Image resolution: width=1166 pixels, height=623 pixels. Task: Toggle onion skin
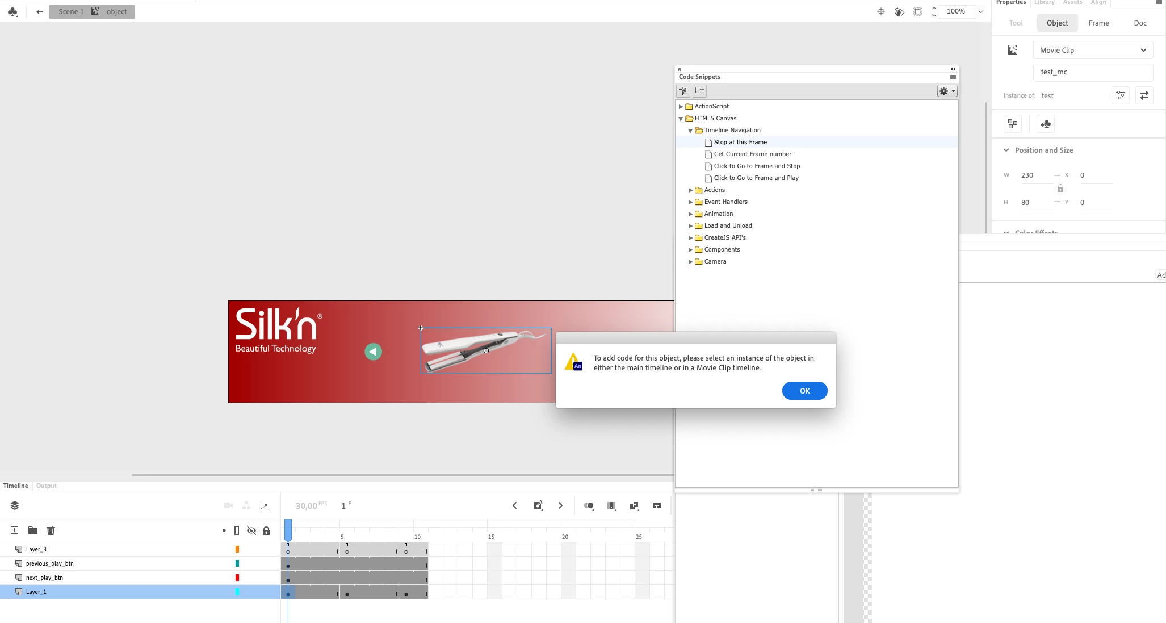pyautogui.click(x=589, y=505)
